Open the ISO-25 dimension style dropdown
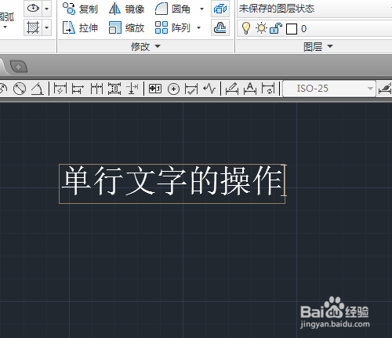This screenshot has height=338, width=392. point(329,89)
